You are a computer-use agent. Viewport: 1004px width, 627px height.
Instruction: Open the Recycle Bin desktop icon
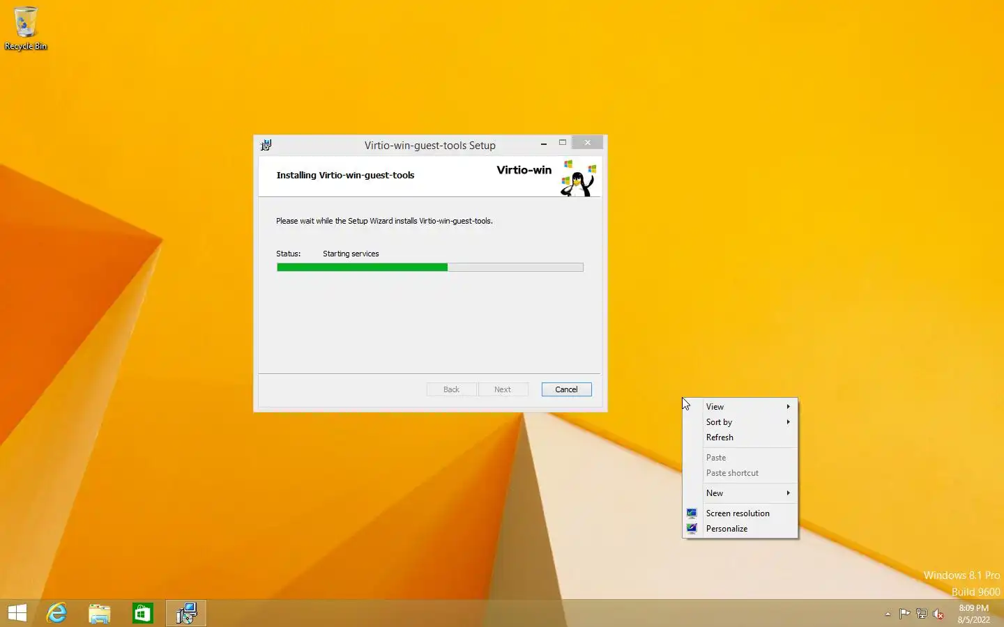26,29
